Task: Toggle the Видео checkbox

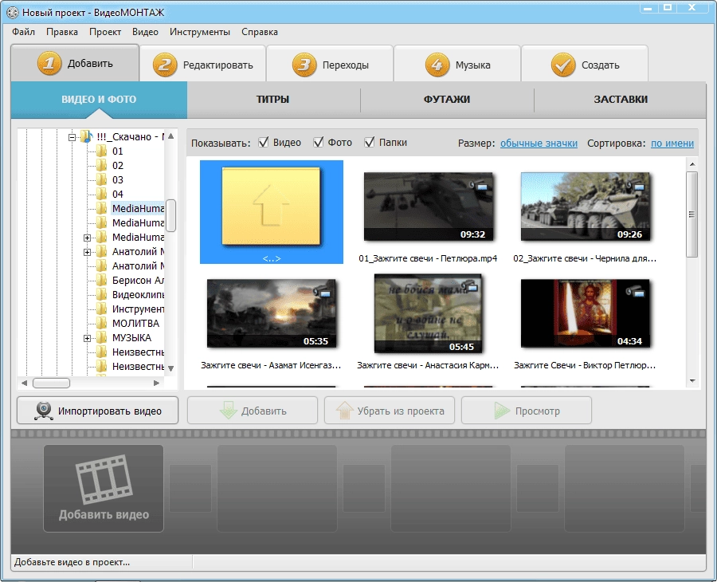Action: tap(264, 142)
